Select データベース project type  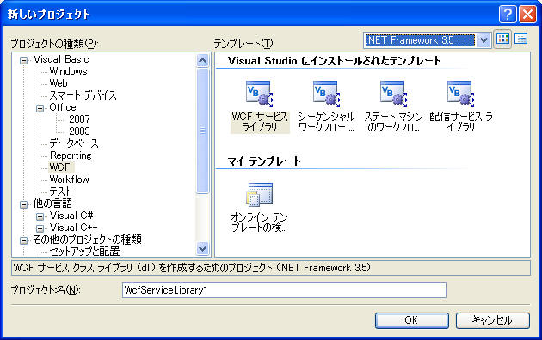click(x=74, y=143)
